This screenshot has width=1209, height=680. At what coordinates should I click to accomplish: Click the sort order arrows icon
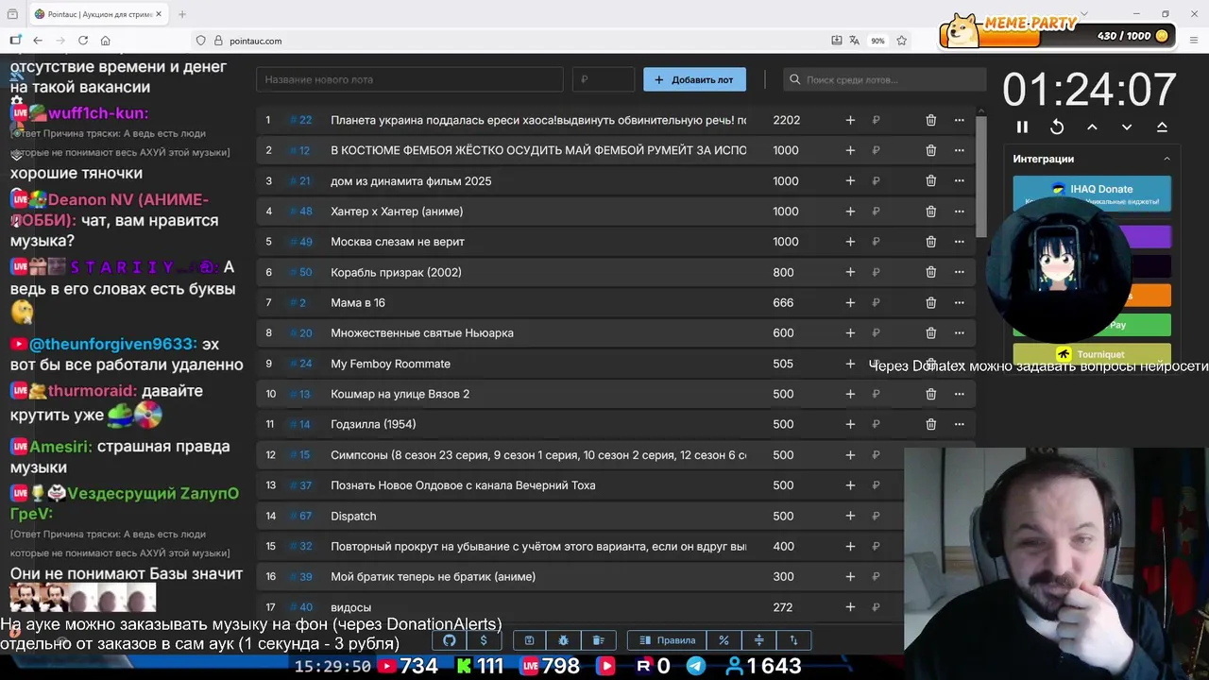pyautogui.click(x=793, y=640)
